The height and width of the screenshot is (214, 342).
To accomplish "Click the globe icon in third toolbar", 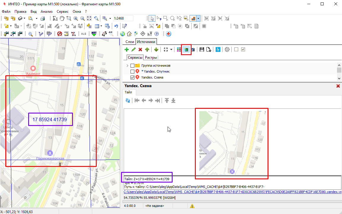I will (123, 34).
